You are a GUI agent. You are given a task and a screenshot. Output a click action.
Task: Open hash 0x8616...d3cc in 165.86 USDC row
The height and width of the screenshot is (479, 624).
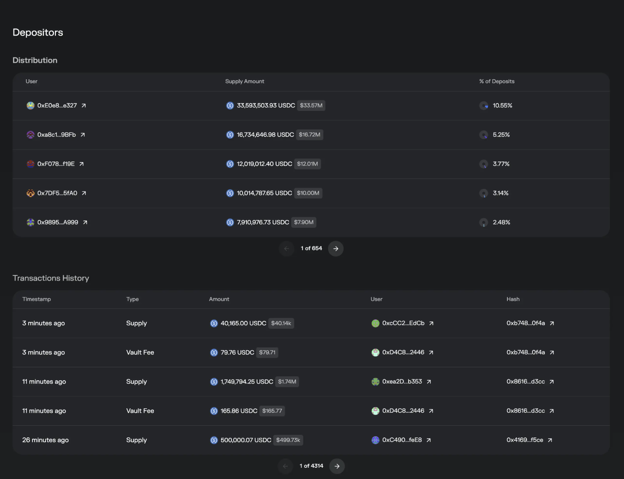tap(530, 411)
